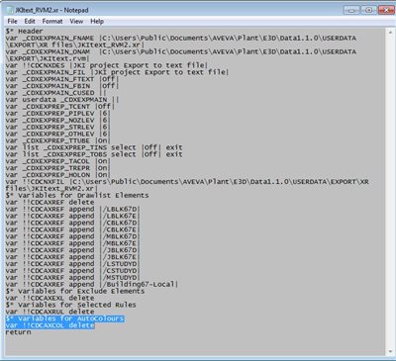Close the Notepad window
396x361 pixels.
pyautogui.click(x=386, y=10)
